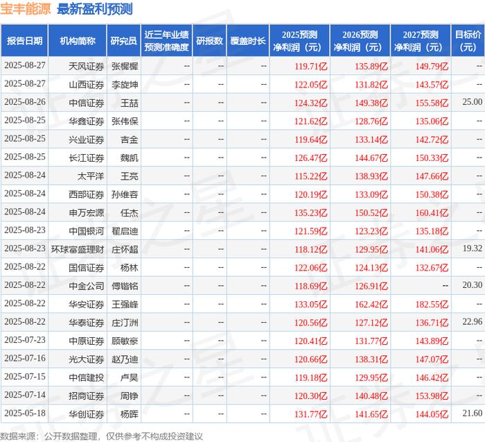Click researcher 傅锴铭
Viewport: 485px width, 442px height.
point(125,286)
